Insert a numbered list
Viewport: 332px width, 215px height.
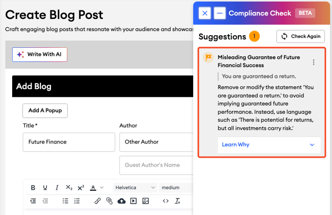pyautogui.click(x=77, y=201)
